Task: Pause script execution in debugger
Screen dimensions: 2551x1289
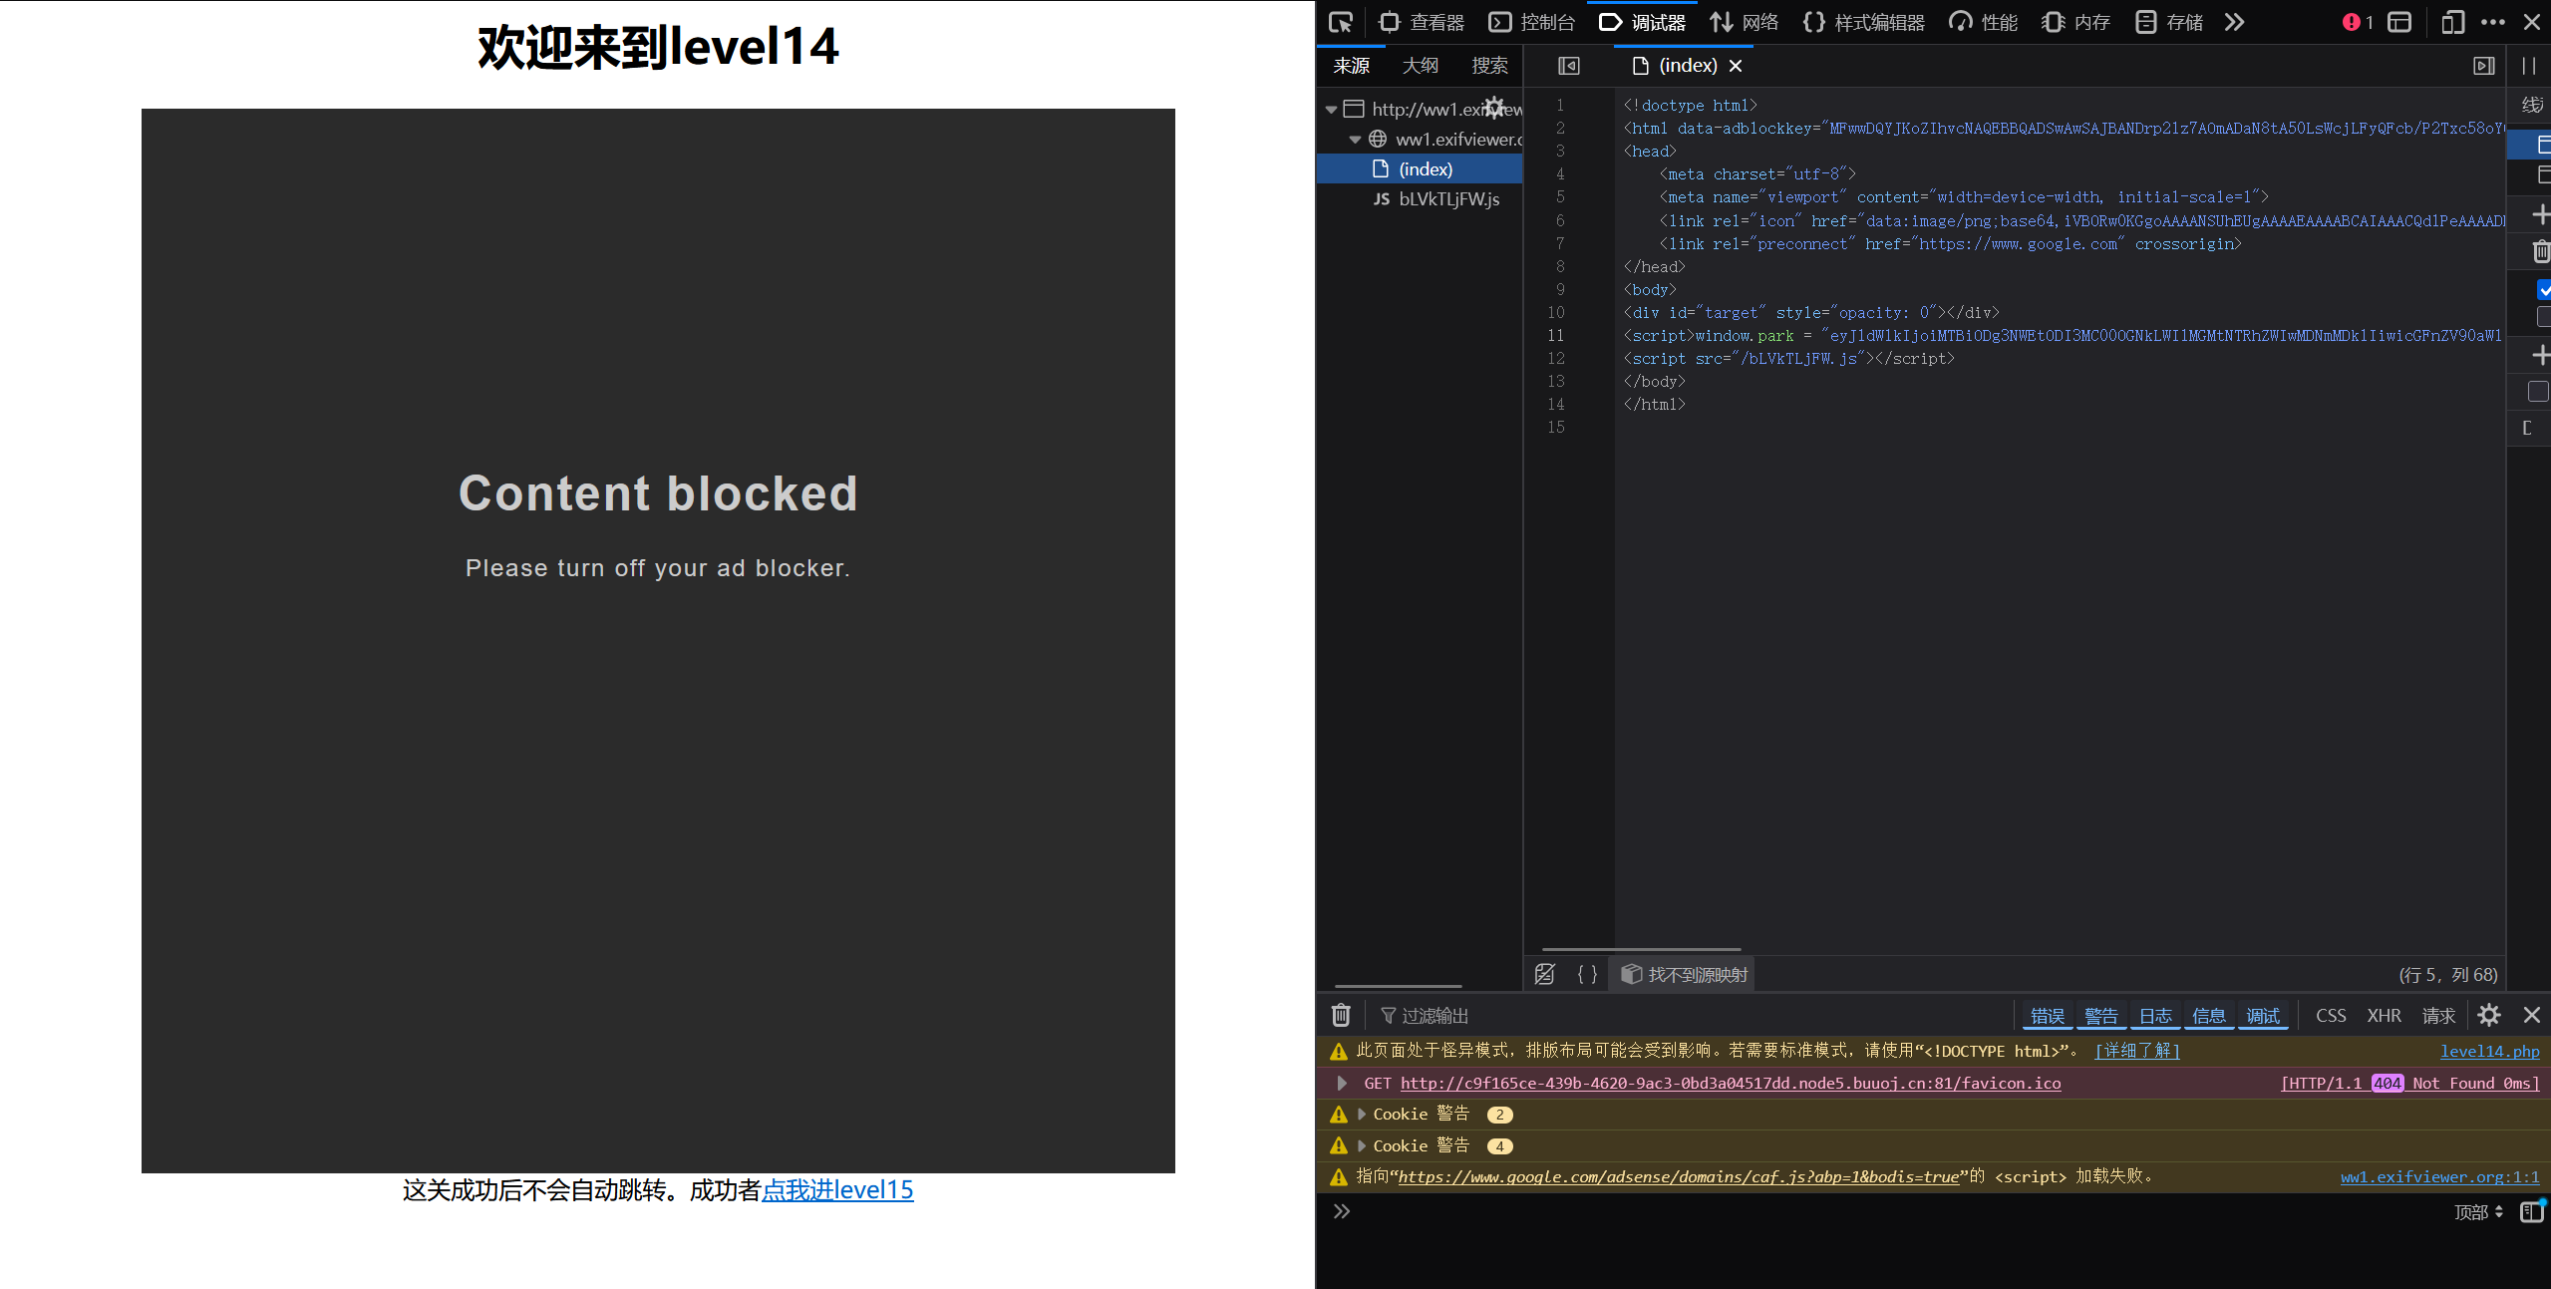Action: [2529, 66]
